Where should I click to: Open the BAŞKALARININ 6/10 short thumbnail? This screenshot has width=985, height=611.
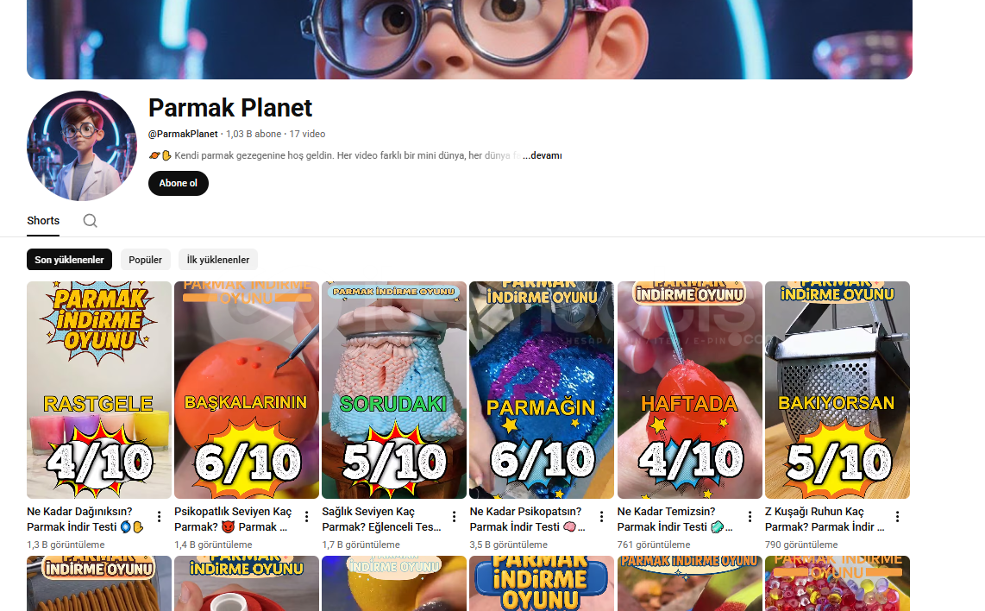click(x=247, y=390)
